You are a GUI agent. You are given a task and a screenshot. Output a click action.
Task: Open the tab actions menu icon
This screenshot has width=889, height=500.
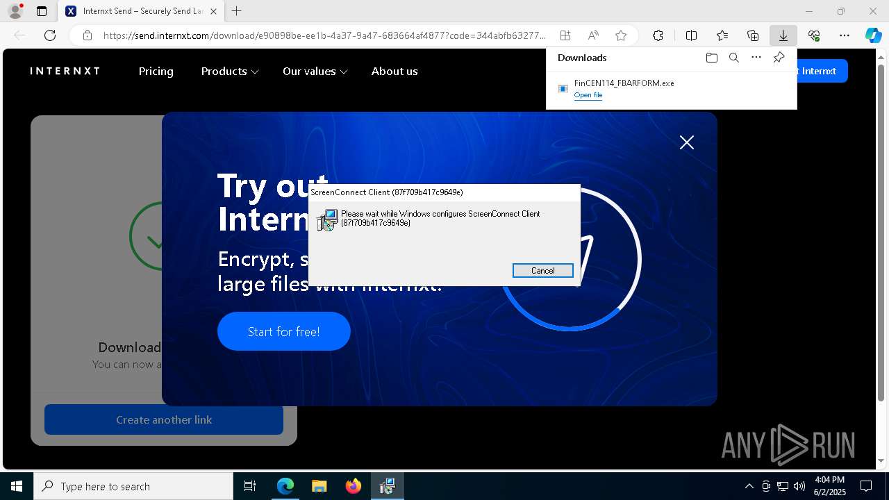coord(42,11)
